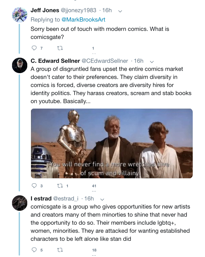Open reply icon on C. Edward Sellner's tweet

(34, 186)
